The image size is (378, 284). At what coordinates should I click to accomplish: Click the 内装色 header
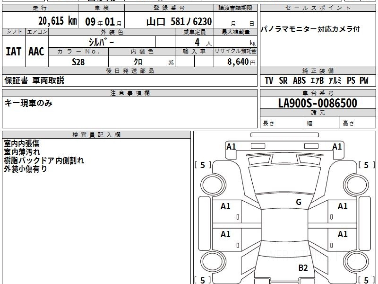142,51
